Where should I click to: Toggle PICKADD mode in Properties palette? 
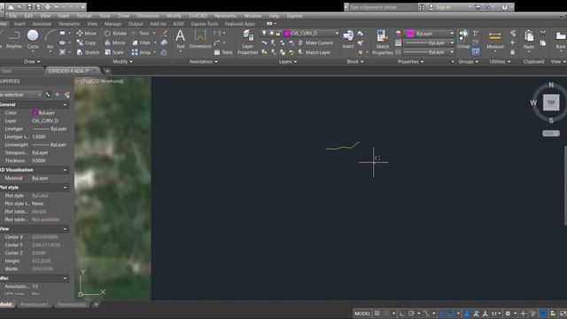(x=49, y=95)
